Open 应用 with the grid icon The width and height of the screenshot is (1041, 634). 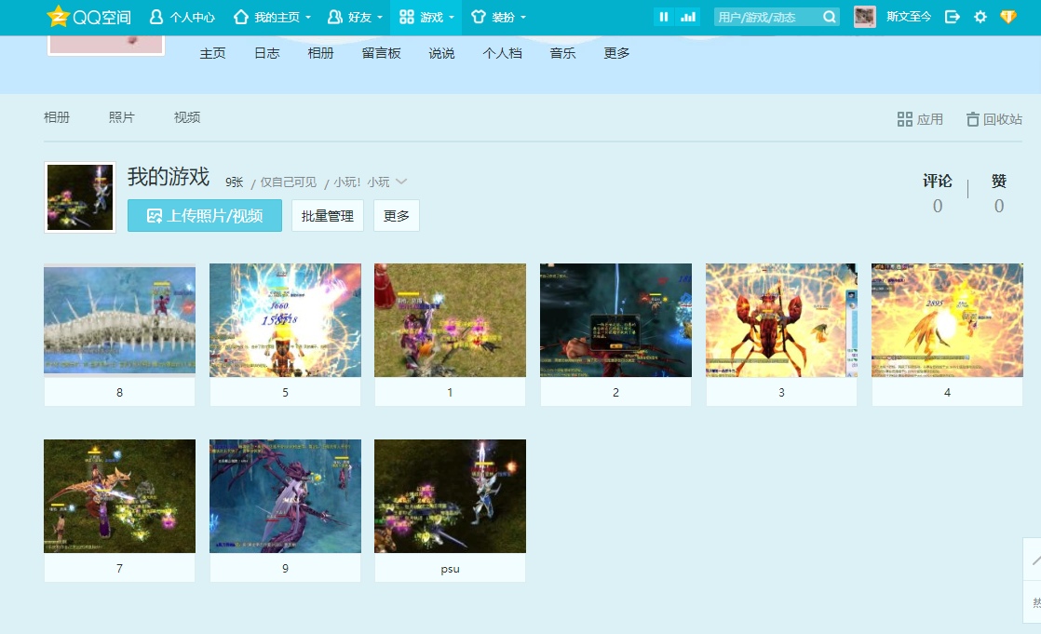920,119
